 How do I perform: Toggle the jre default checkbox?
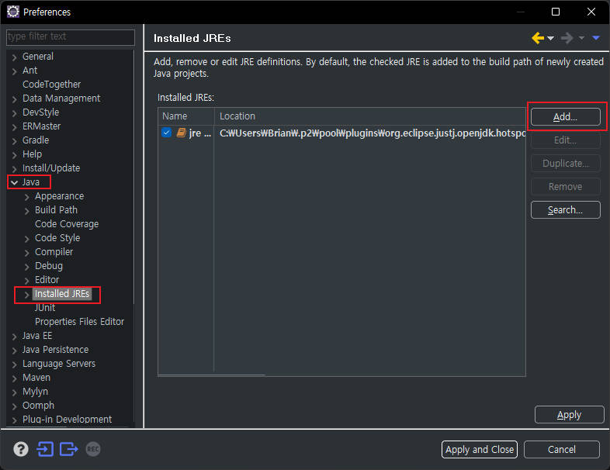coord(167,133)
